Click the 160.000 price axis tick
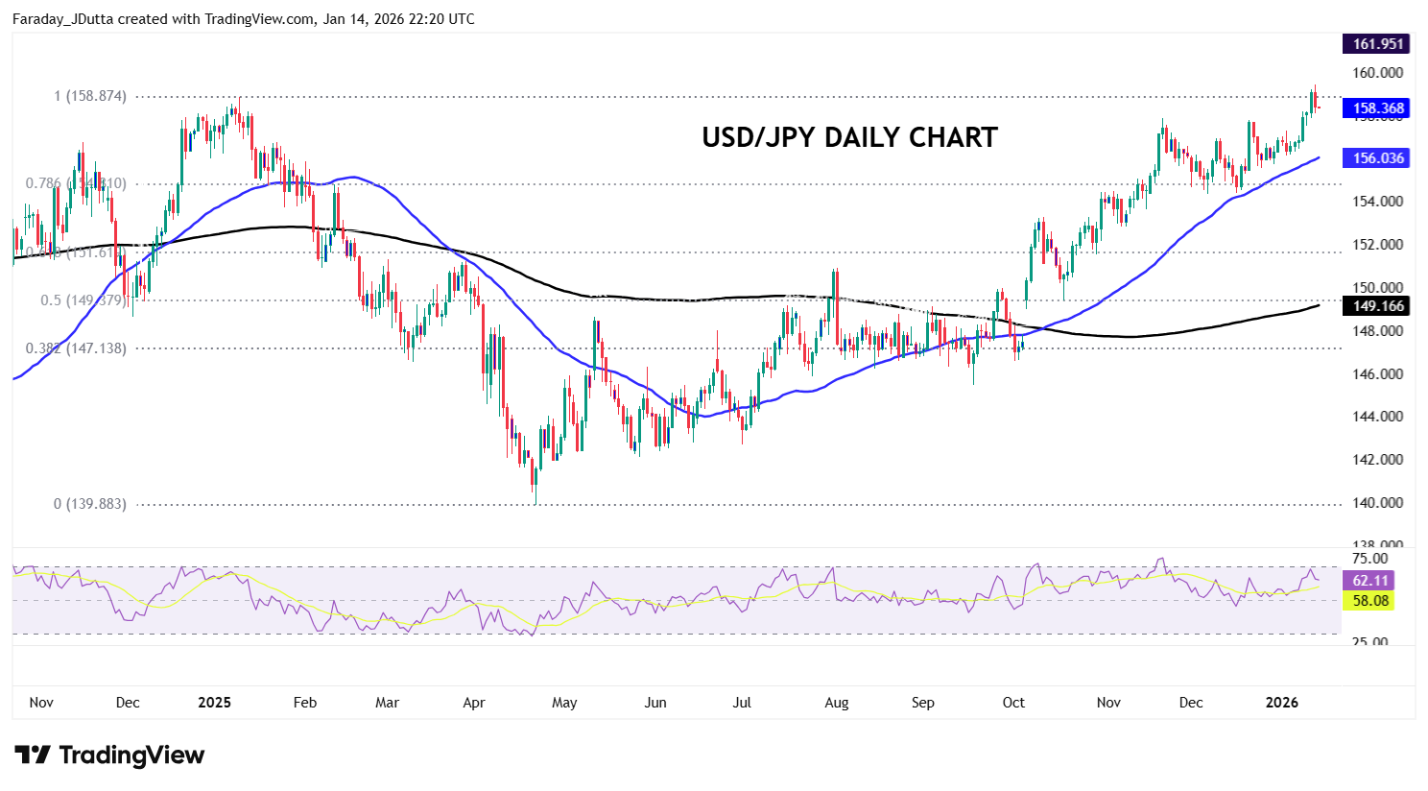 1377,73
